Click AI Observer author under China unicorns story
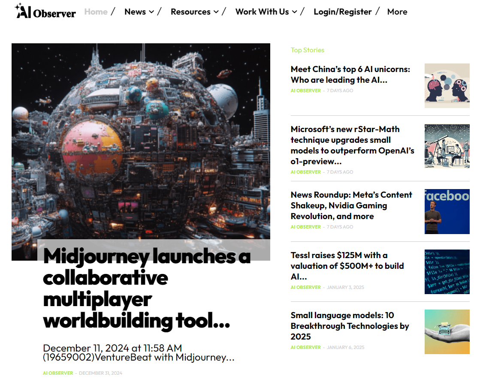 tap(306, 90)
